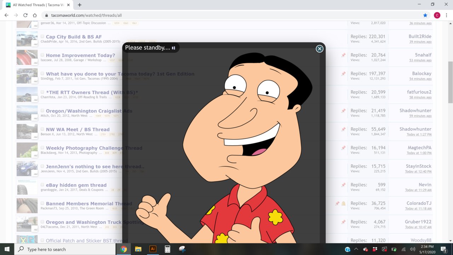Click the pin icon on Home Improvement row
This screenshot has height=255, width=453.
coord(343,55)
